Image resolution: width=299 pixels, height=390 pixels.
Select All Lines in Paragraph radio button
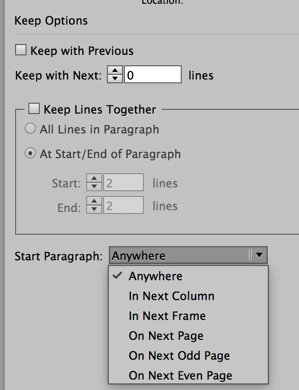(30, 129)
